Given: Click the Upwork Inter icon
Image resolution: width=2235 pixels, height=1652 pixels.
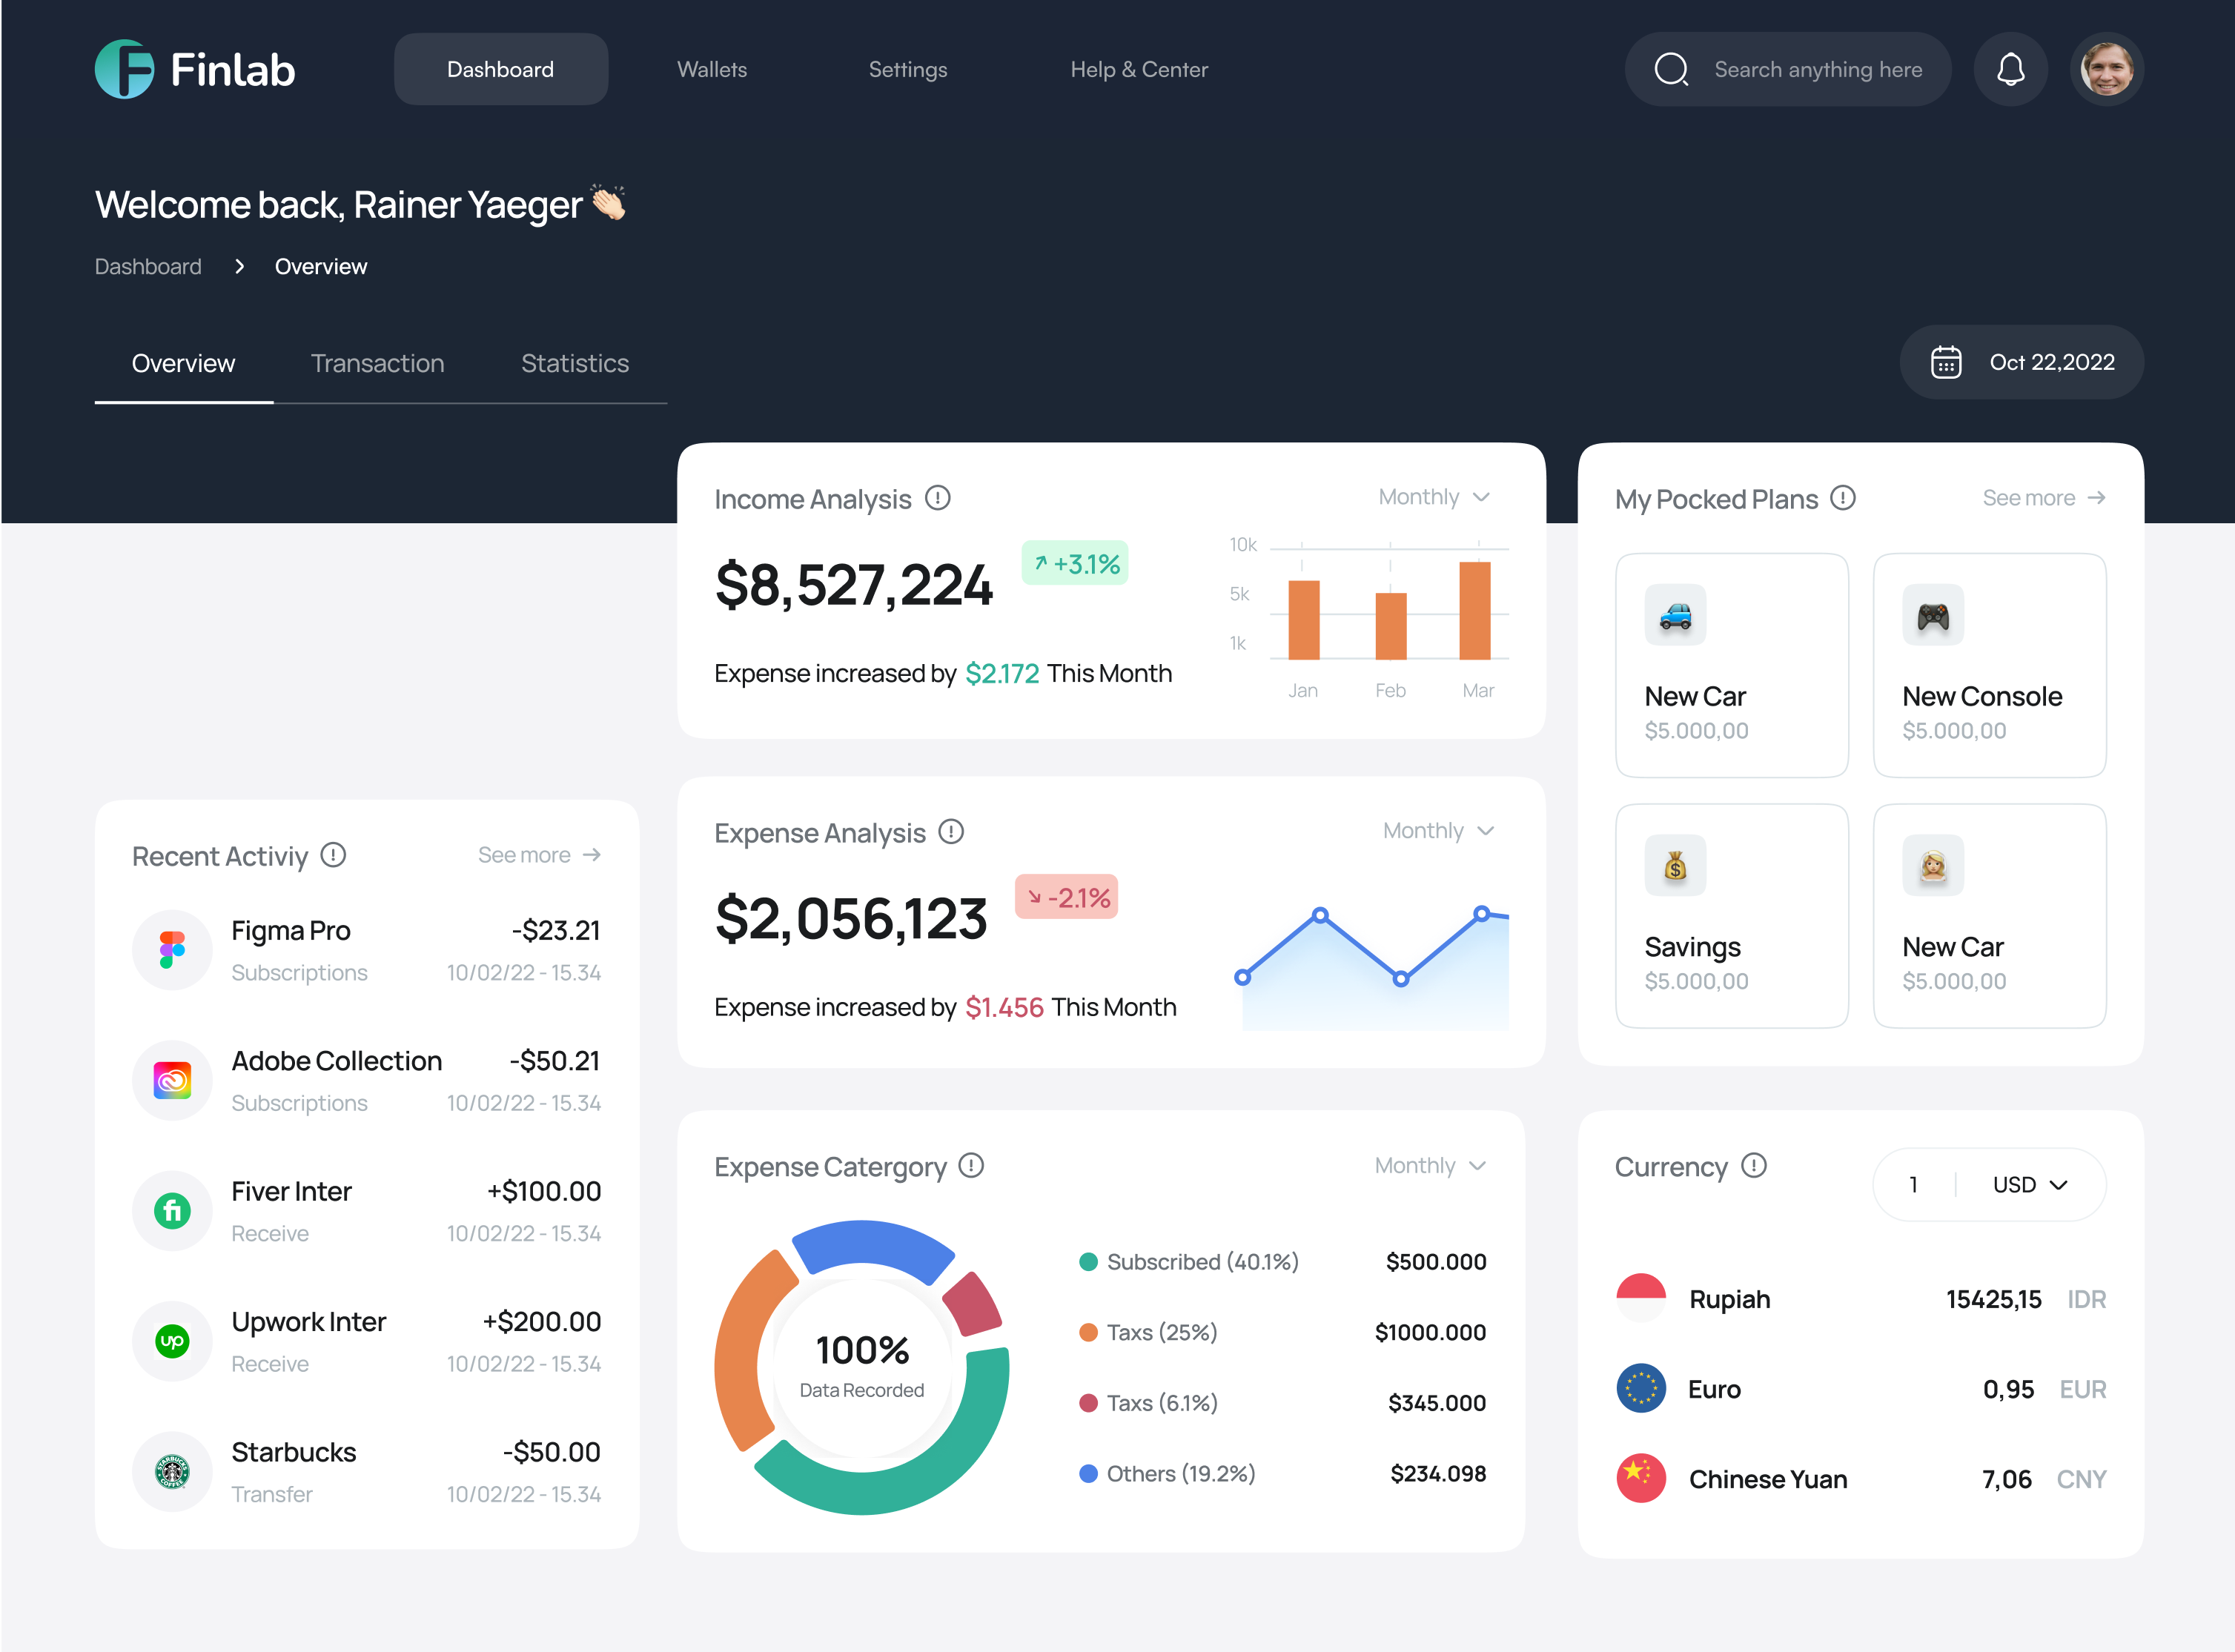Looking at the screenshot, I should tap(172, 1341).
